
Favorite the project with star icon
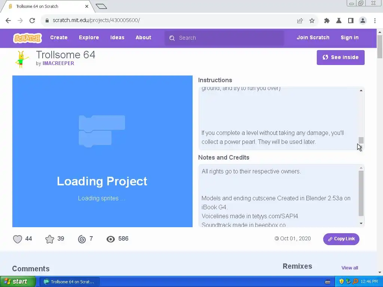[x=50, y=239]
